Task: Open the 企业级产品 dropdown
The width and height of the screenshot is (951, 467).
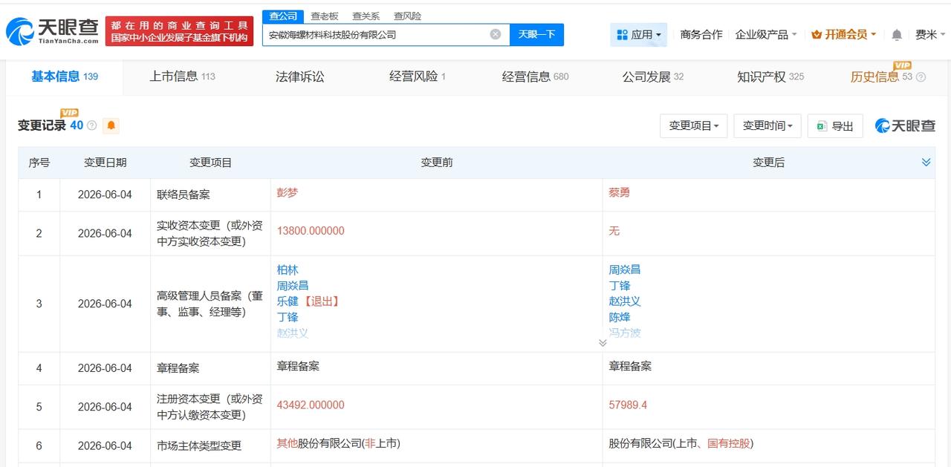Action: tap(766, 34)
